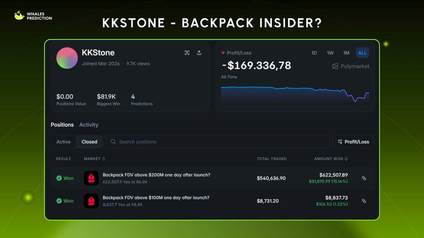Open 'Backpack FDV above $200M' market
The width and height of the screenshot is (424, 238).
156,175
